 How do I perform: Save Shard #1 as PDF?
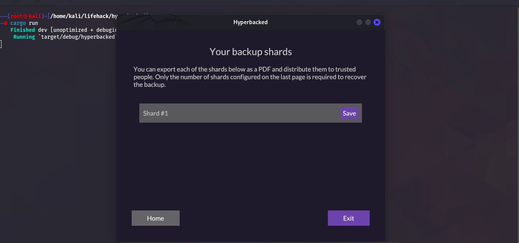click(349, 113)
